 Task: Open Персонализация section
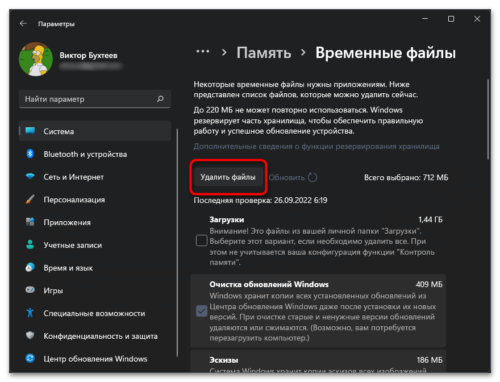[x=95, y=200]
